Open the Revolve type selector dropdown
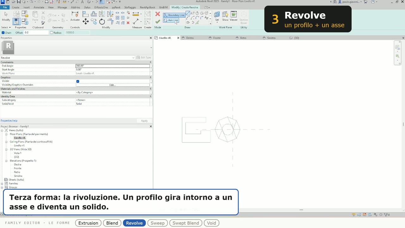Image resolution: width=405 pixels, height=228 pixels. 133,58
